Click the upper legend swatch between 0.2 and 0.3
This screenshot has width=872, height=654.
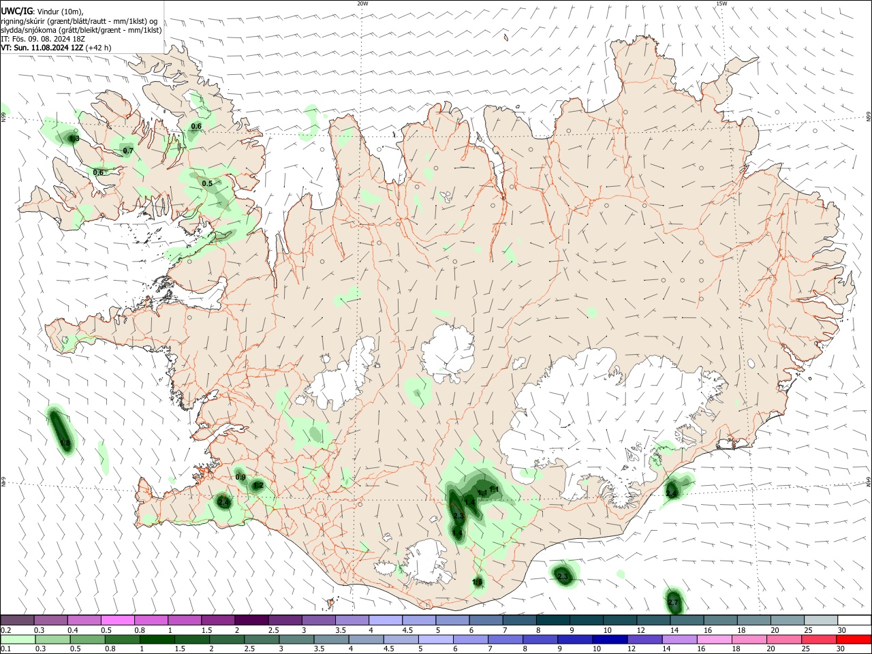tap(17, 620)
